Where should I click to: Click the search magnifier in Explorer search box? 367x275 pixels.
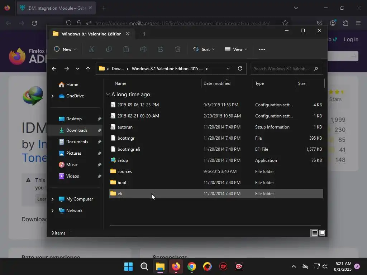click(316, 69)
